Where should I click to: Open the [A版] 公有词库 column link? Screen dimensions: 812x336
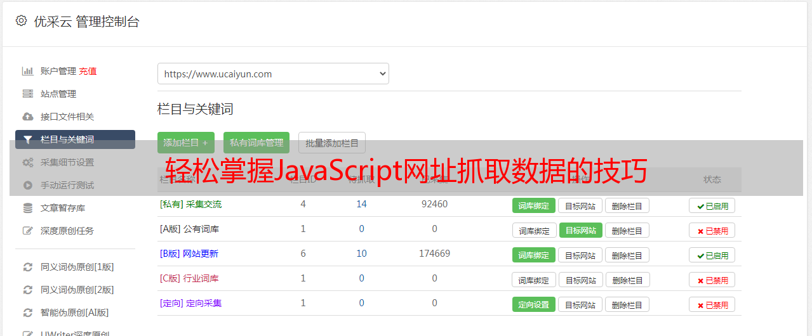click(x=189, y=229)
